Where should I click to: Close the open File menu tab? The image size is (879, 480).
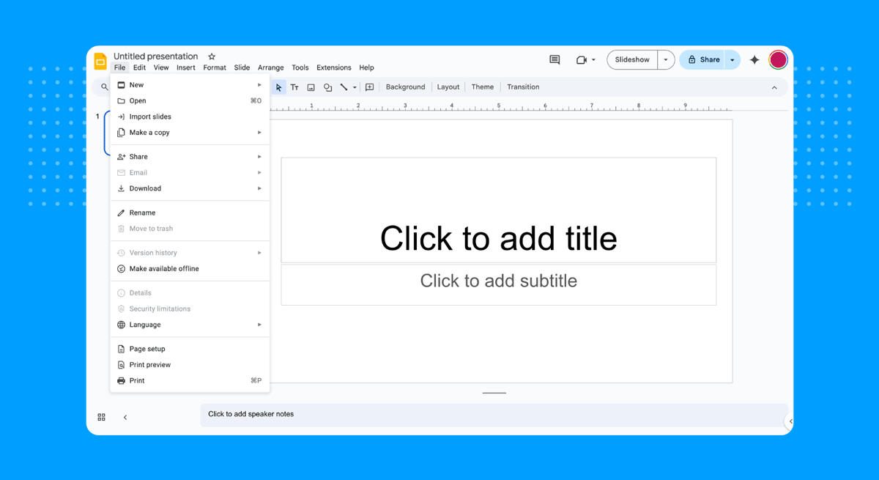pos(119,67)
